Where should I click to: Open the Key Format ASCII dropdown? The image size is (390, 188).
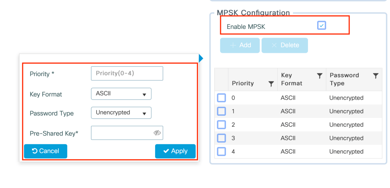(x=121, y=94)
